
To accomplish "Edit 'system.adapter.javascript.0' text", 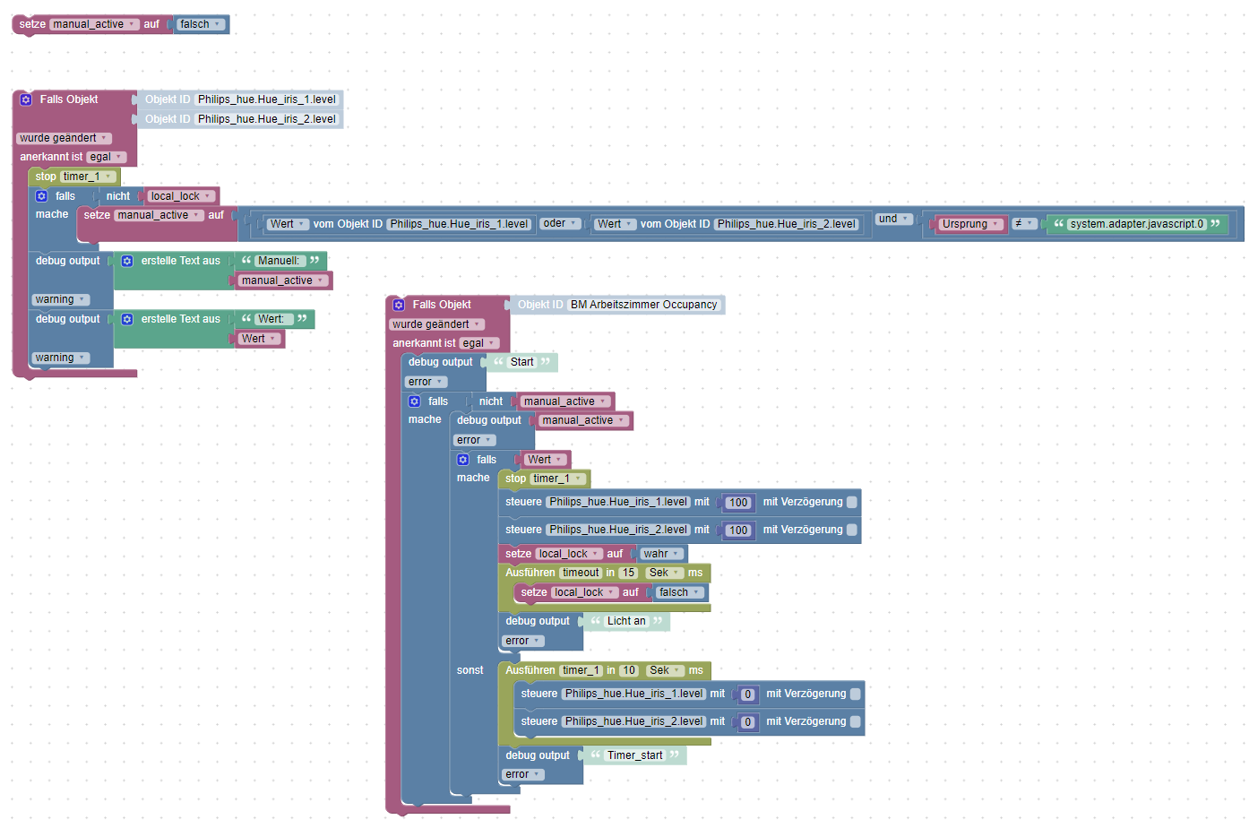I will [1137, 224].
